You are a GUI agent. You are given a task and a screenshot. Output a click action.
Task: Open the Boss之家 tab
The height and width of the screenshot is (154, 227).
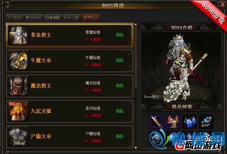72,17
